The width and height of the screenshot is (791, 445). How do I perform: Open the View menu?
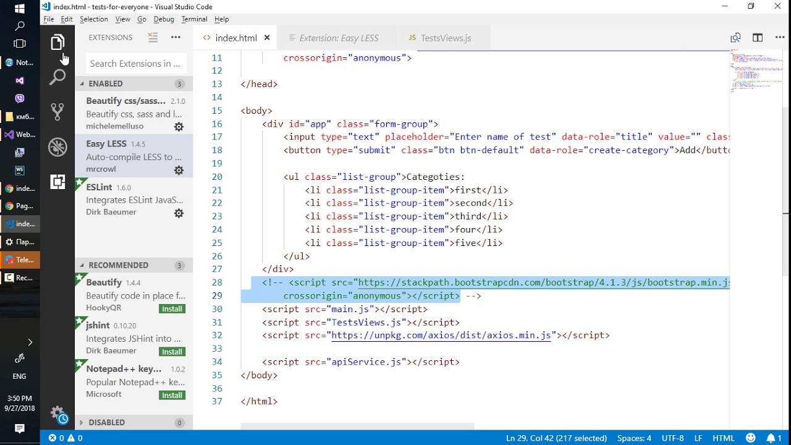(122, 19)
